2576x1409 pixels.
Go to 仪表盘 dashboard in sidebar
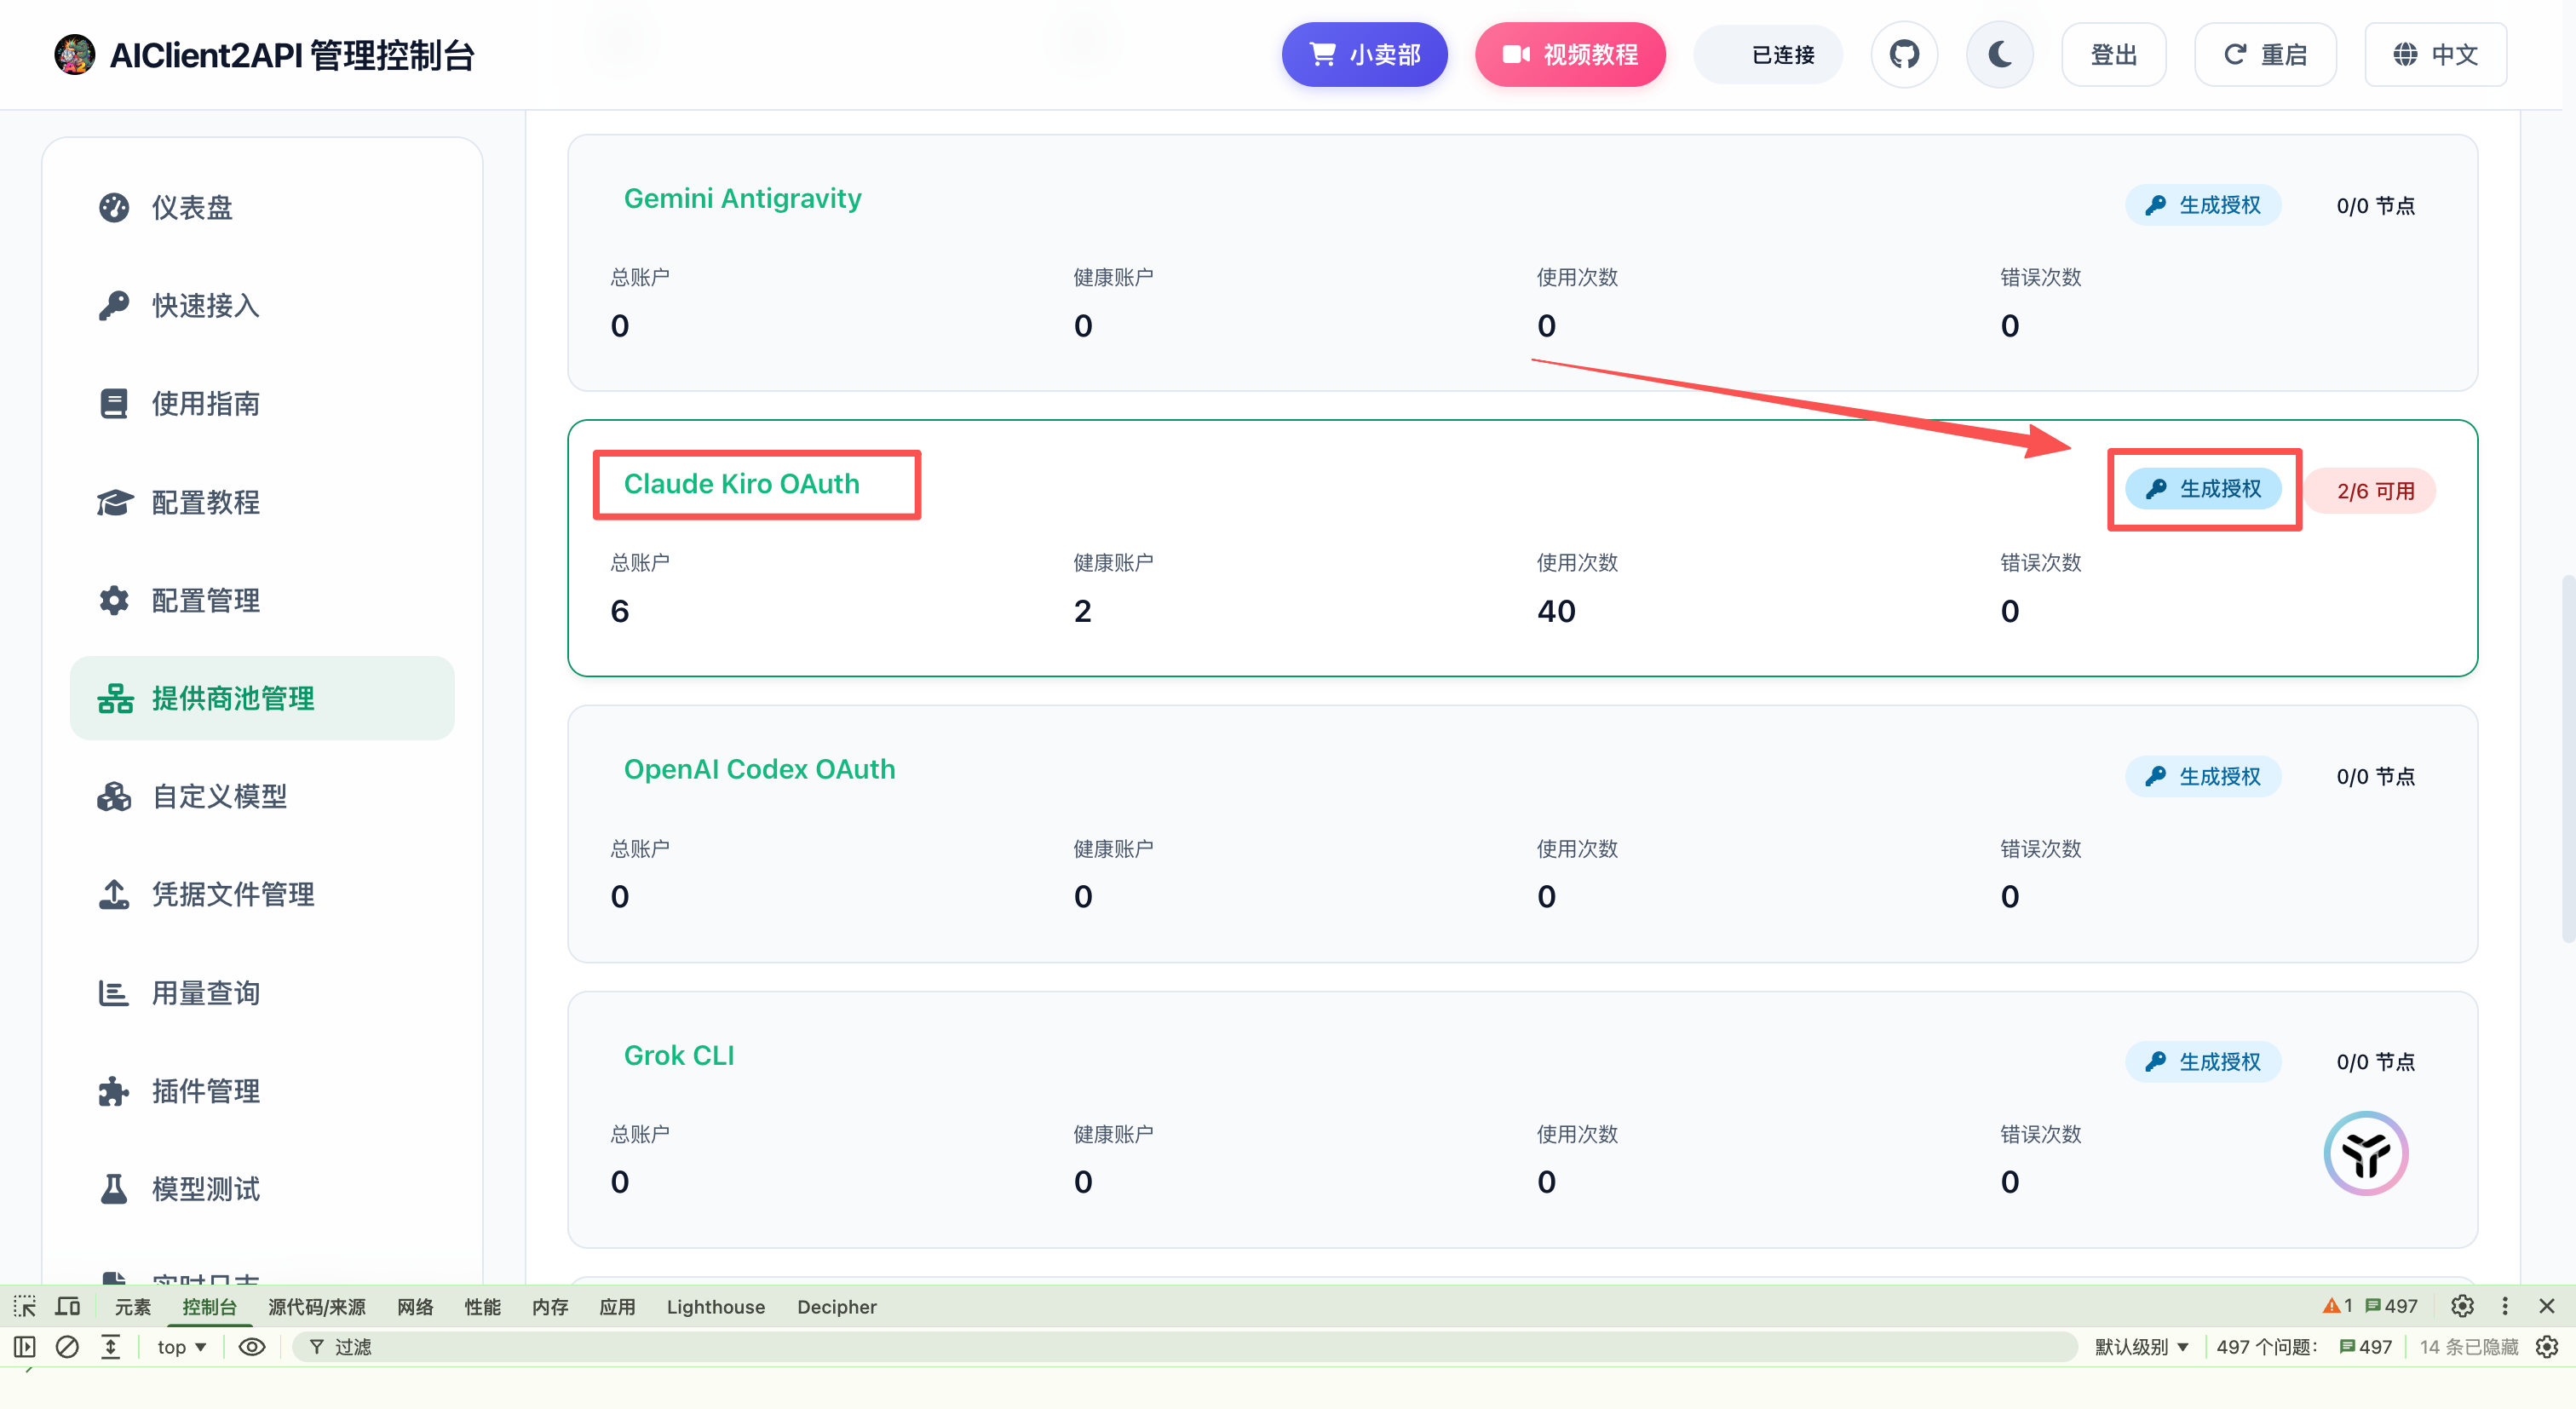[x=262, y=207]
